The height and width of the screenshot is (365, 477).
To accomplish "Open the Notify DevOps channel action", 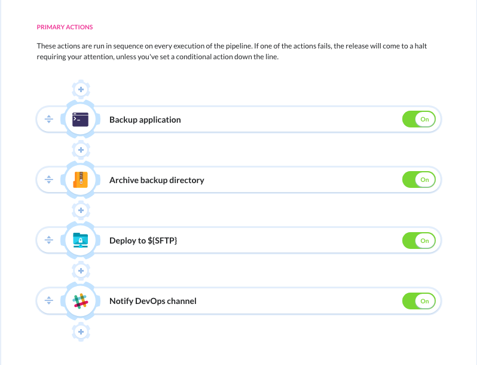I will (152, 301).
